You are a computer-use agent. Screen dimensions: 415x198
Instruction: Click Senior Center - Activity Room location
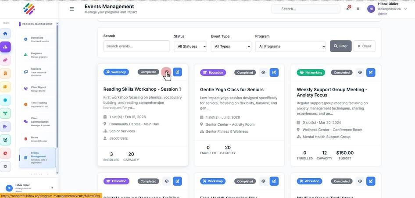[230, 124]
